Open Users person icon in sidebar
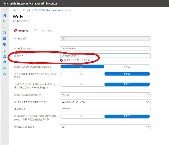This screenshot has width=169, height=145. coord(5,56)
